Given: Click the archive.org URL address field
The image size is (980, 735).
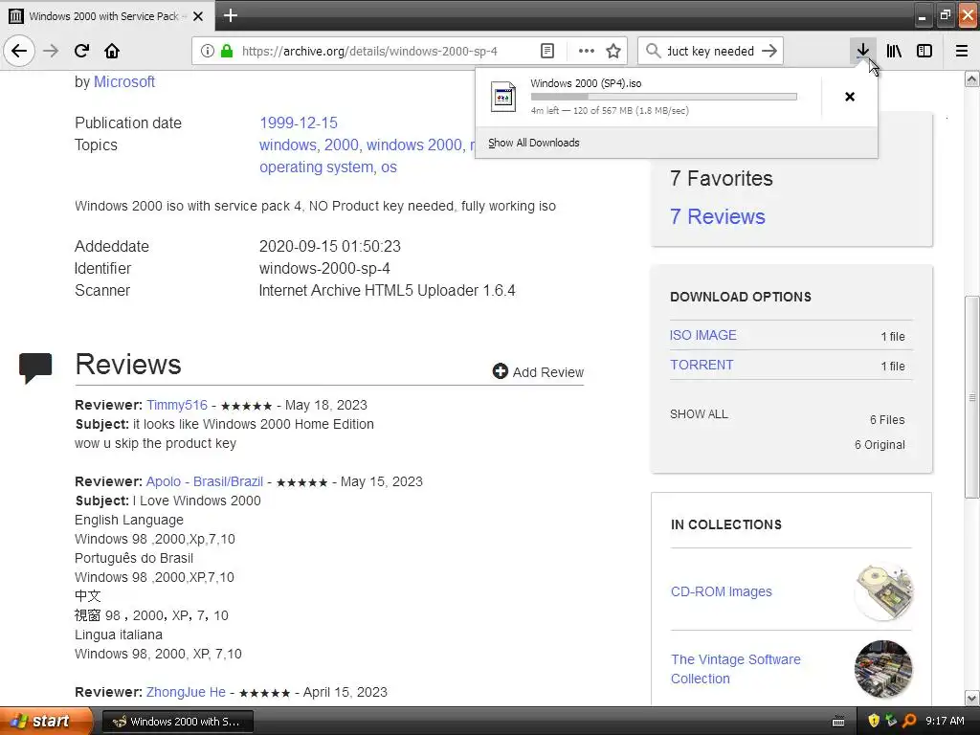Looking at the screenshot, I should (x=370, y=51).
